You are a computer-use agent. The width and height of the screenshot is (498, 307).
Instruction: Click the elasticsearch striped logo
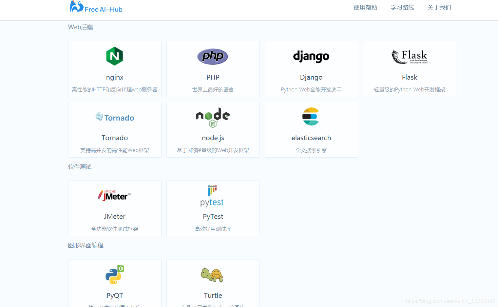pyautogui.click(x=311, y=117)
